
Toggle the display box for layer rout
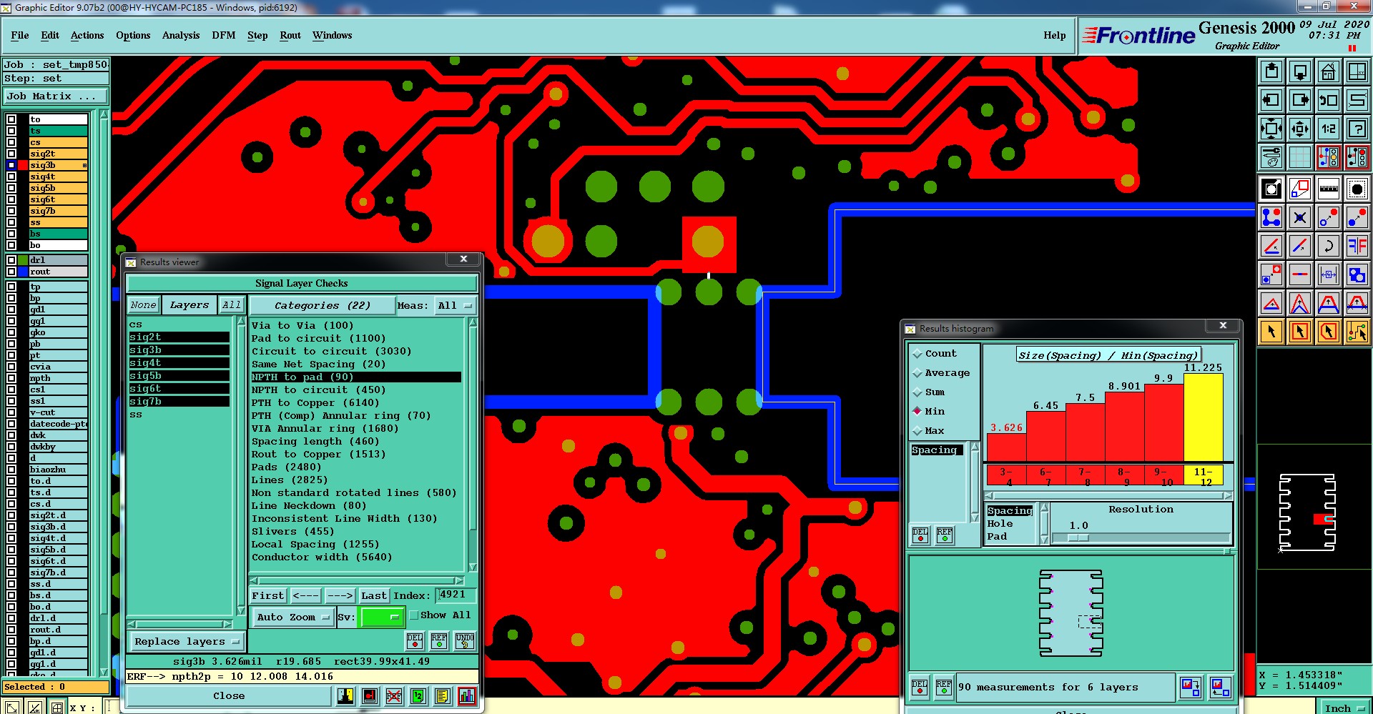click(11, 272)
